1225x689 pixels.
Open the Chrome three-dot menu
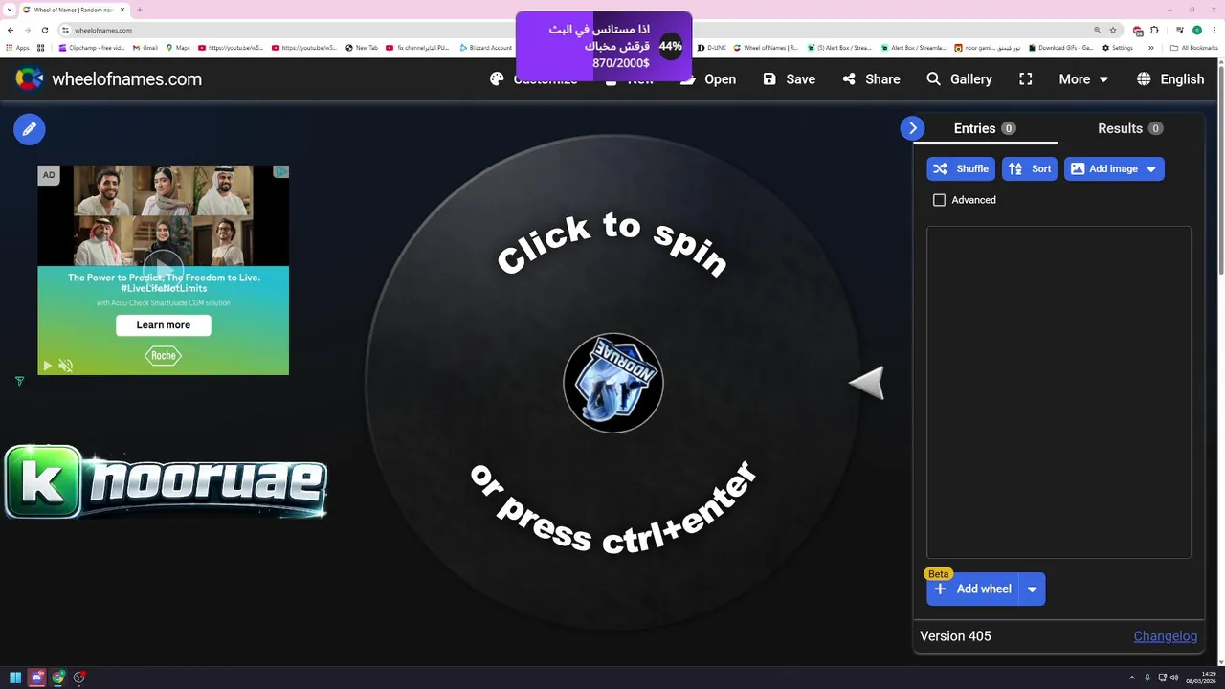click(1214, 30)
